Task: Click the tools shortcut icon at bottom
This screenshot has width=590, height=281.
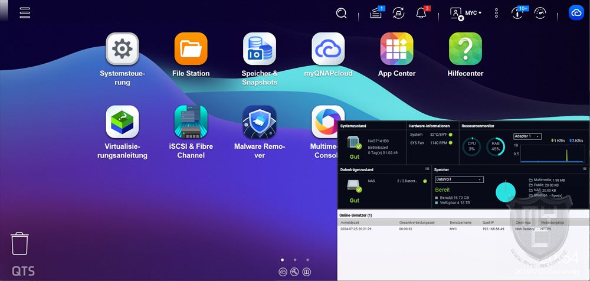Action: pyautogui.click(x=294, y=272)
